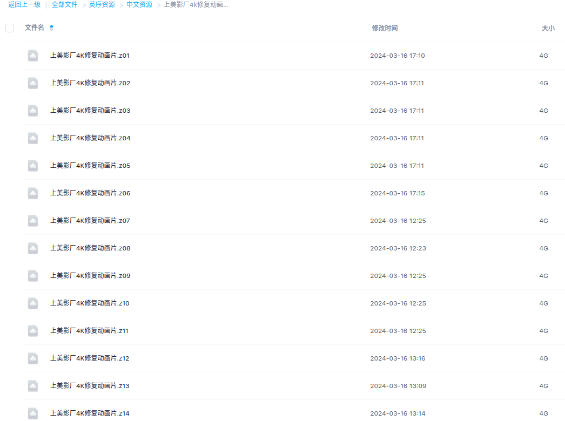Click the 上美影厂4K修复动画片.z10 file name
The image size is (565, 421).
90,303
